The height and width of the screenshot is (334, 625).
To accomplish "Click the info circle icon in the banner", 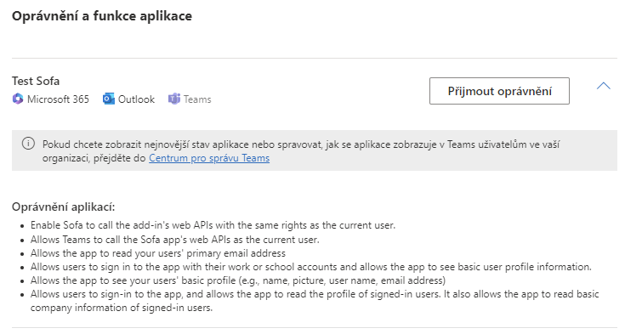I will click(x=28, y=144).
